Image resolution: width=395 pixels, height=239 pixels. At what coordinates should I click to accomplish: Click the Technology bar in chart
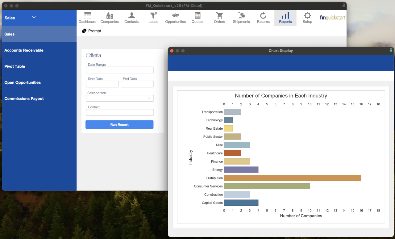[228, 120]
